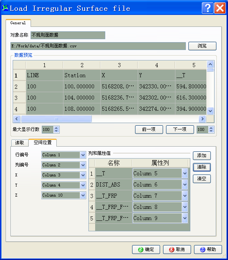Click the help question mark title icon

point(207,8)
